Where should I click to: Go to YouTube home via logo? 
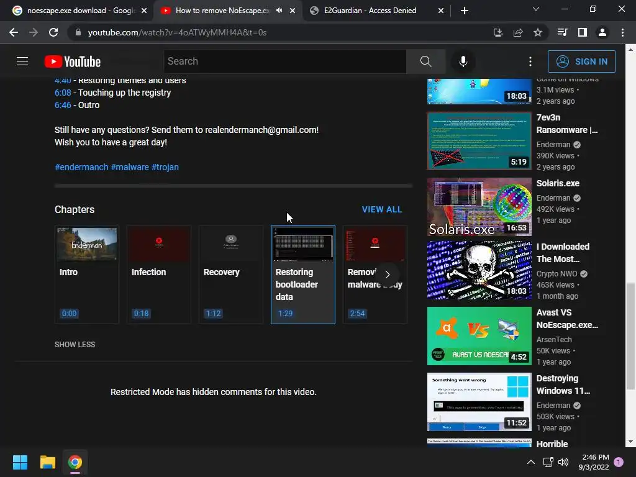73,61
